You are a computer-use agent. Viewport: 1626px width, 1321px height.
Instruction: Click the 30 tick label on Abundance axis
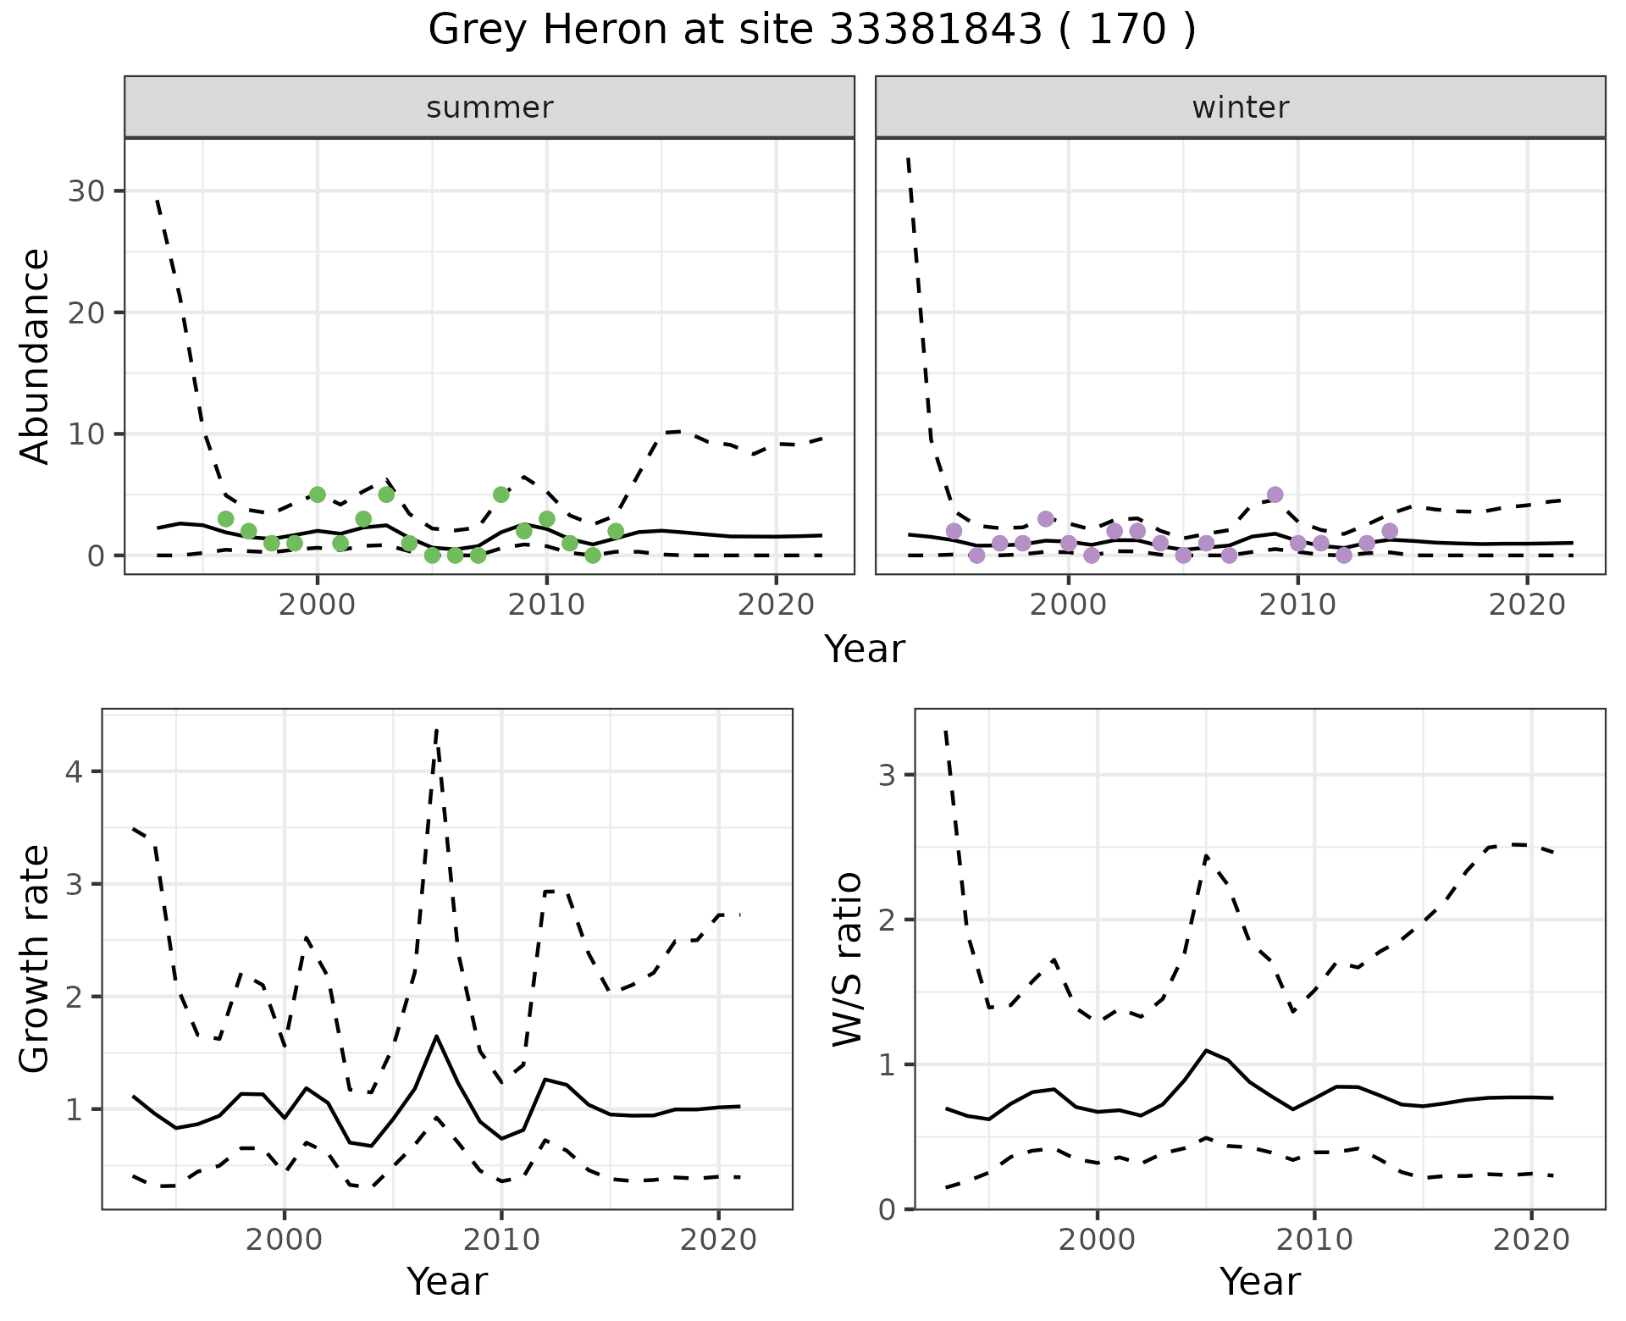point(86,191)
